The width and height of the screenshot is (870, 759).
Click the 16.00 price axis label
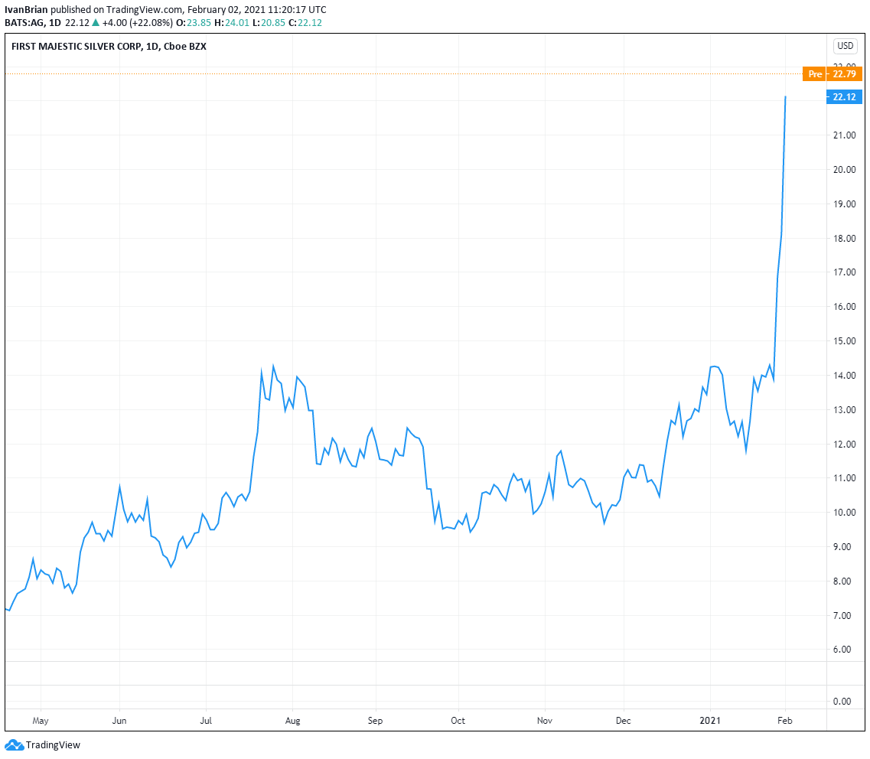845,307
